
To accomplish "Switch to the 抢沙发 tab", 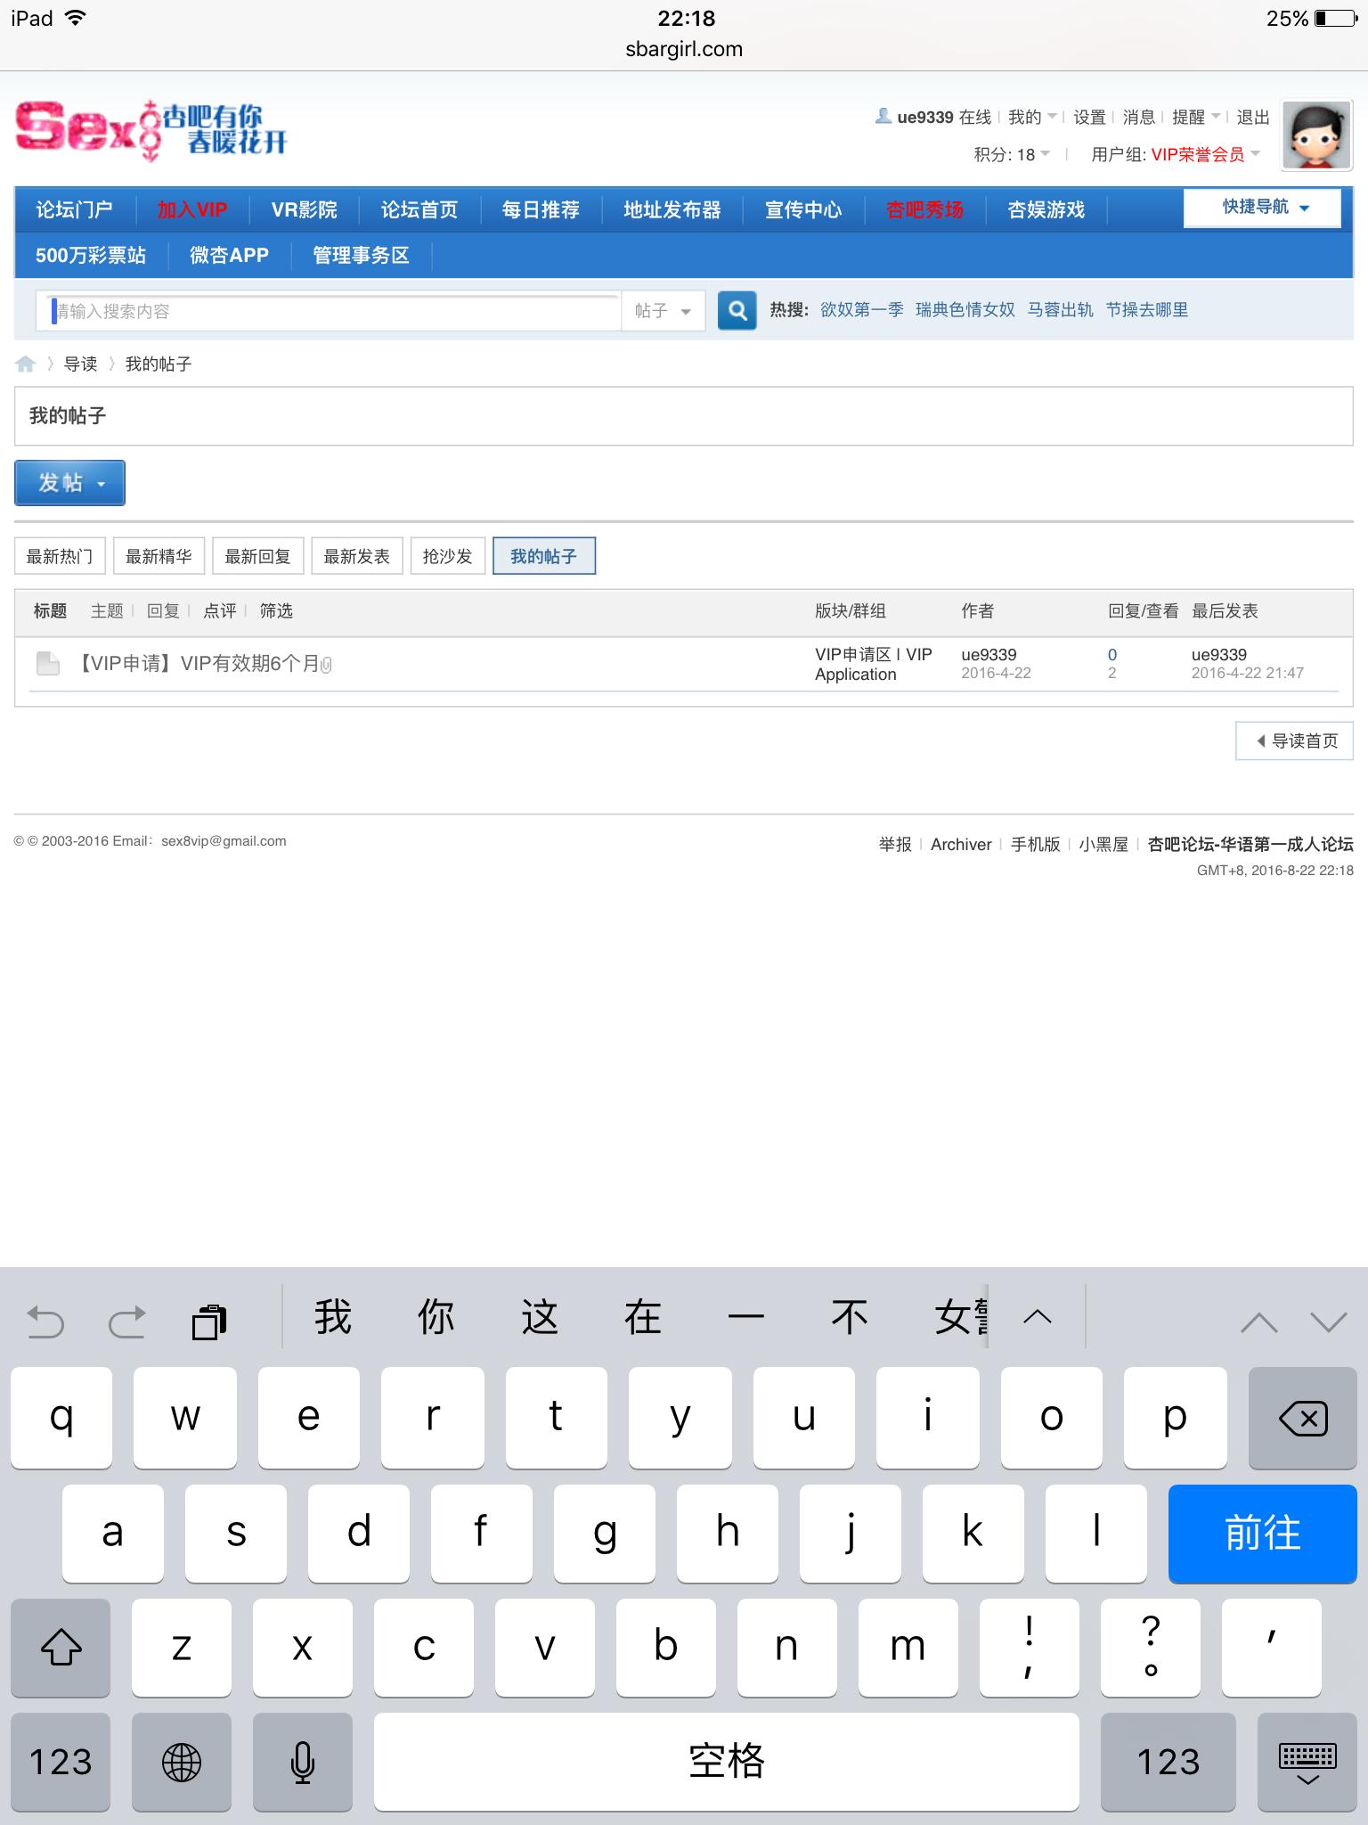I will pyautogui.click(x=447, y=556).
